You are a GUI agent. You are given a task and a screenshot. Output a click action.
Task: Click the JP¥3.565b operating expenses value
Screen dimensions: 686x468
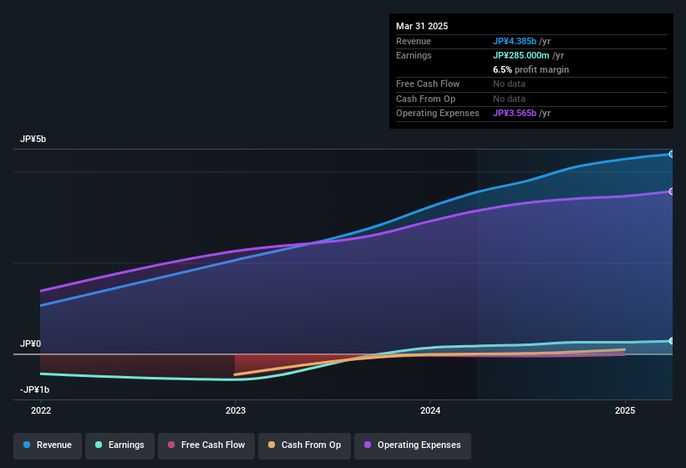coord(515,114)
